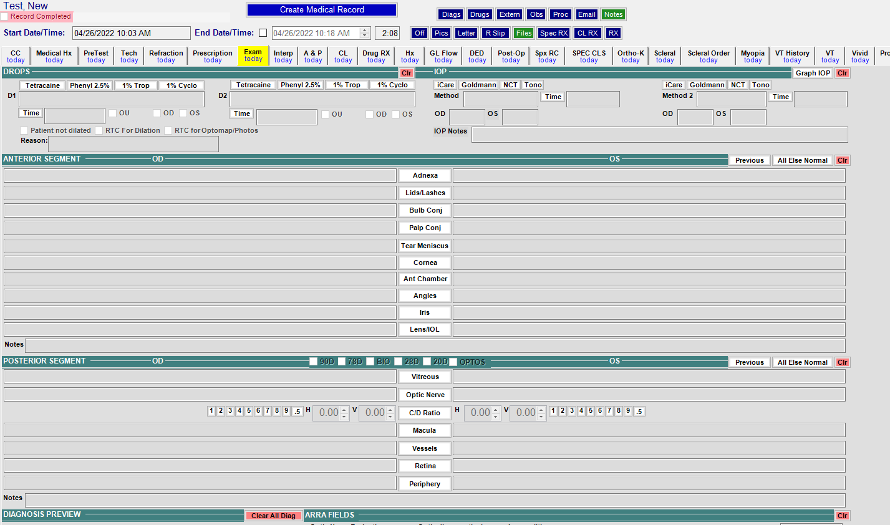The height and width of the screenshot is (525, 890).
Task: Open the green Notes button
Action: point(613,14)
